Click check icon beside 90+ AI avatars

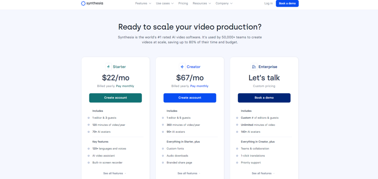pos(163,132)
